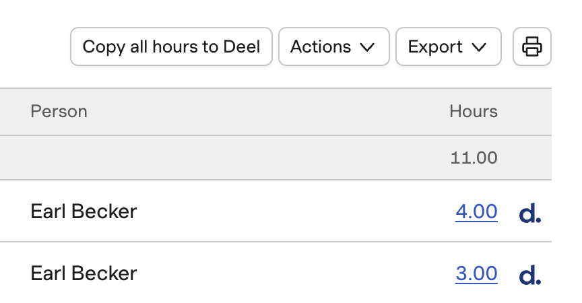Image resolution: width=582 pixels, height=303 pixels.
Task: Select Earl Becker name in first row
Action: click(84, 211)
